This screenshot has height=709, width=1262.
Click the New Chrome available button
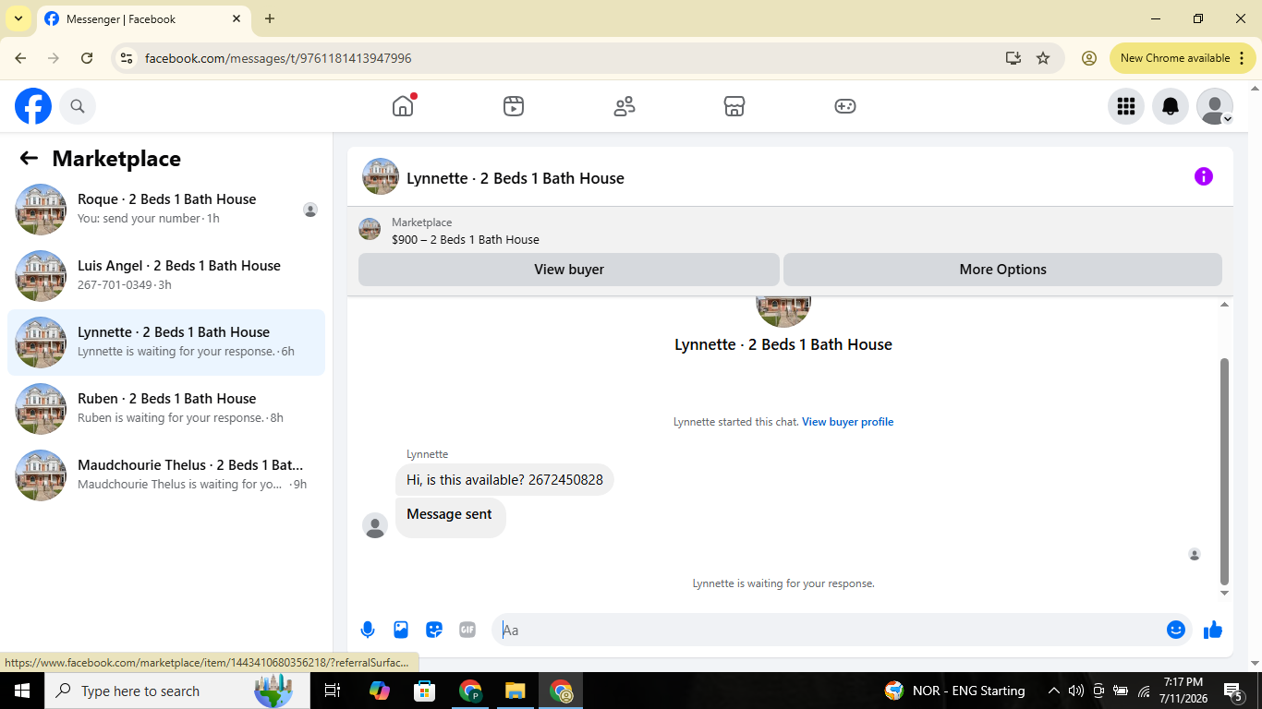(1183, 58)
